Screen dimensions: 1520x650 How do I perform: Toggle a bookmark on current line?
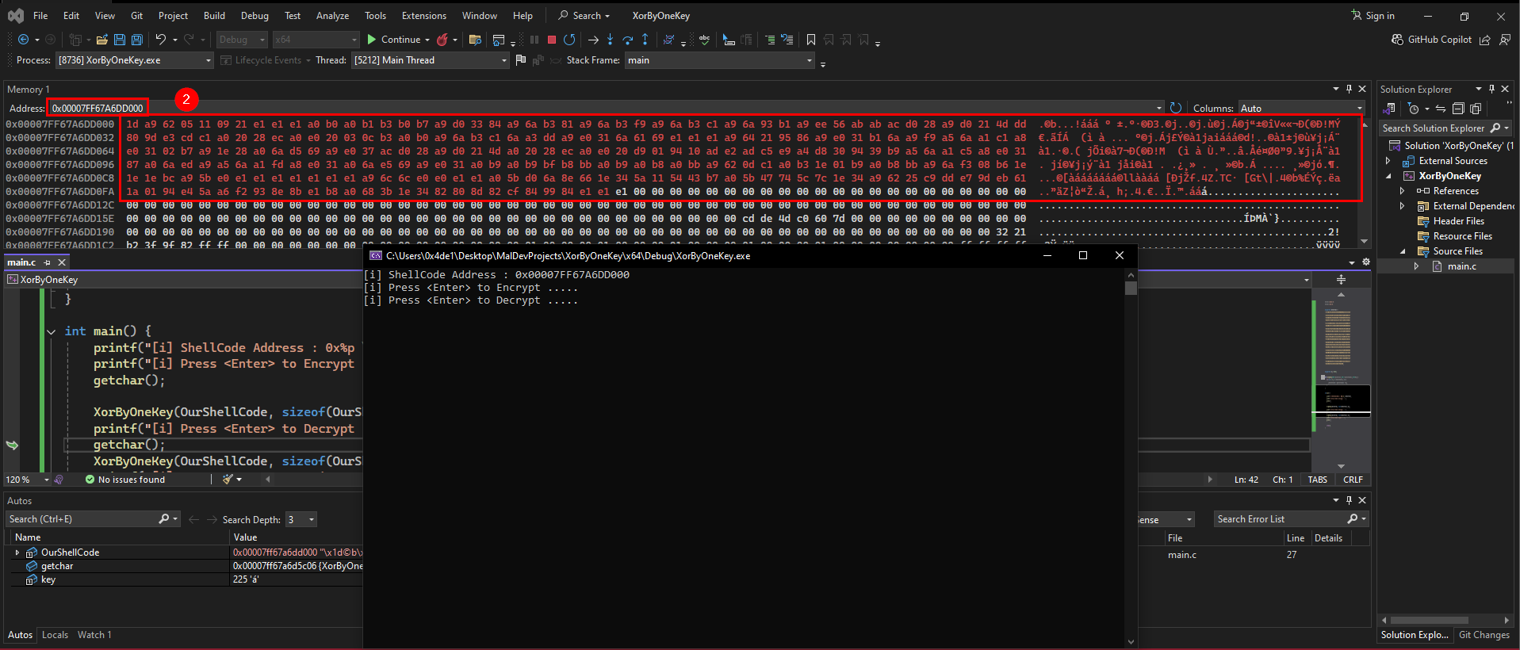810,40
